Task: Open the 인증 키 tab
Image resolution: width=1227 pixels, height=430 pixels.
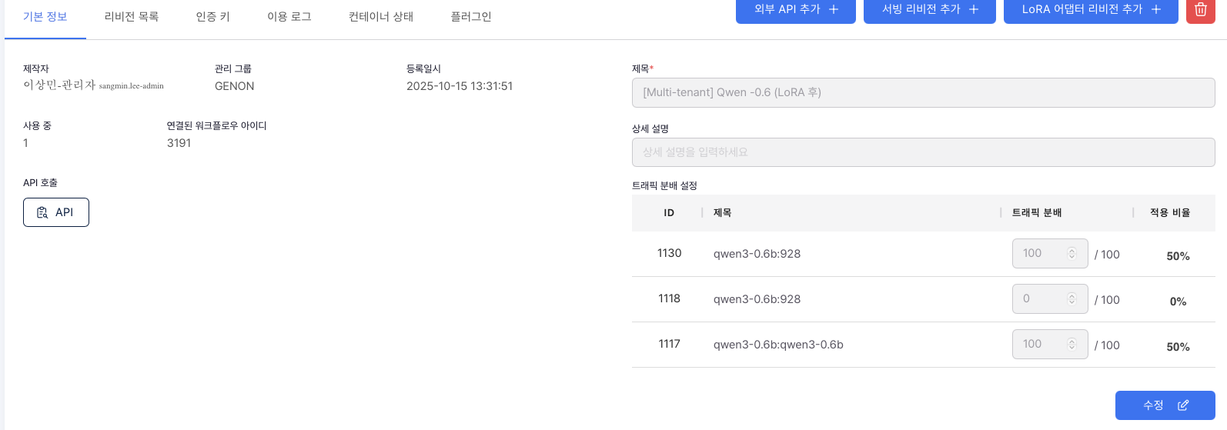Action: click(213, 17)
